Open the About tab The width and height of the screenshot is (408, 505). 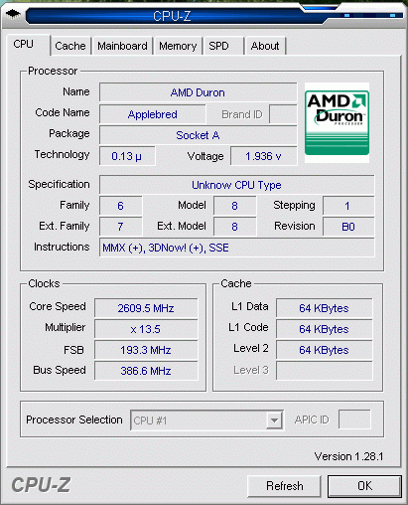click(x=265, y=46)
